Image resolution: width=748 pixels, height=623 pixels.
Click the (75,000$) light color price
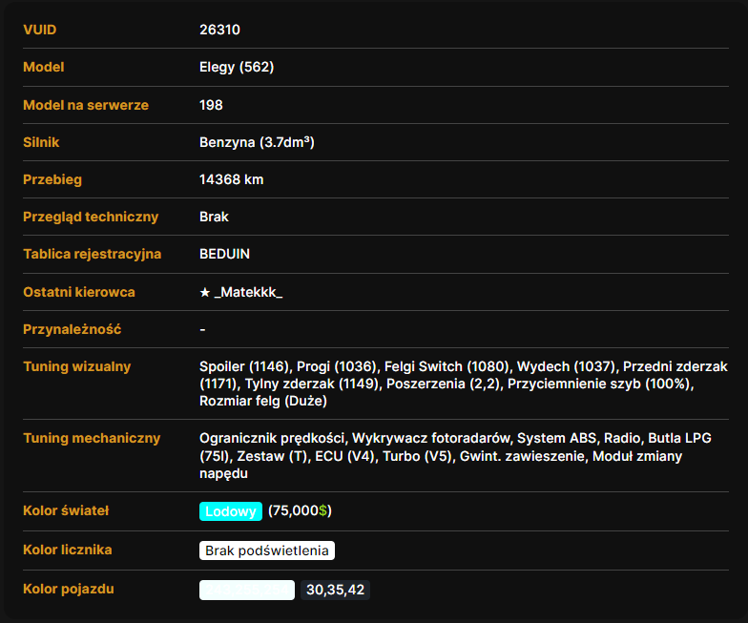coord(300,511)
